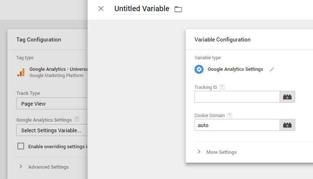Click the Cookie Domain auto field
This screenshot has height=179, width=313.
pos(237,125)
